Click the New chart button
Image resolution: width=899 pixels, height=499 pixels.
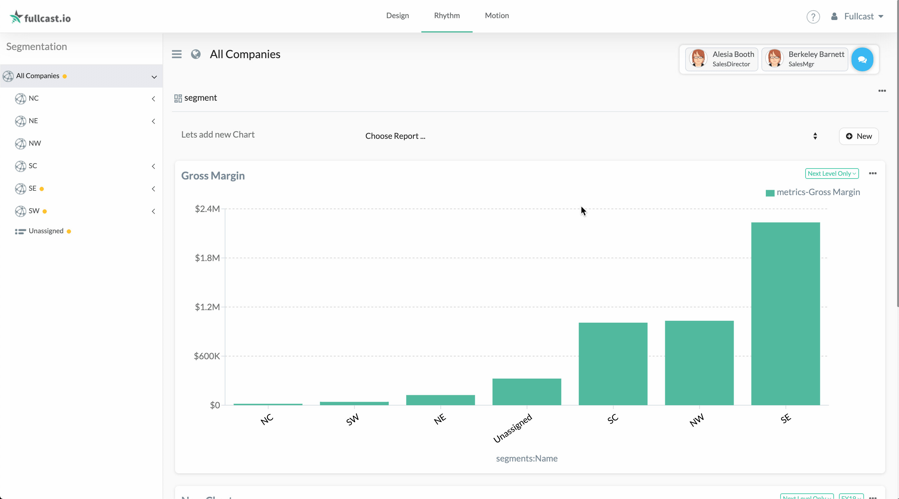tap(858, 136)
